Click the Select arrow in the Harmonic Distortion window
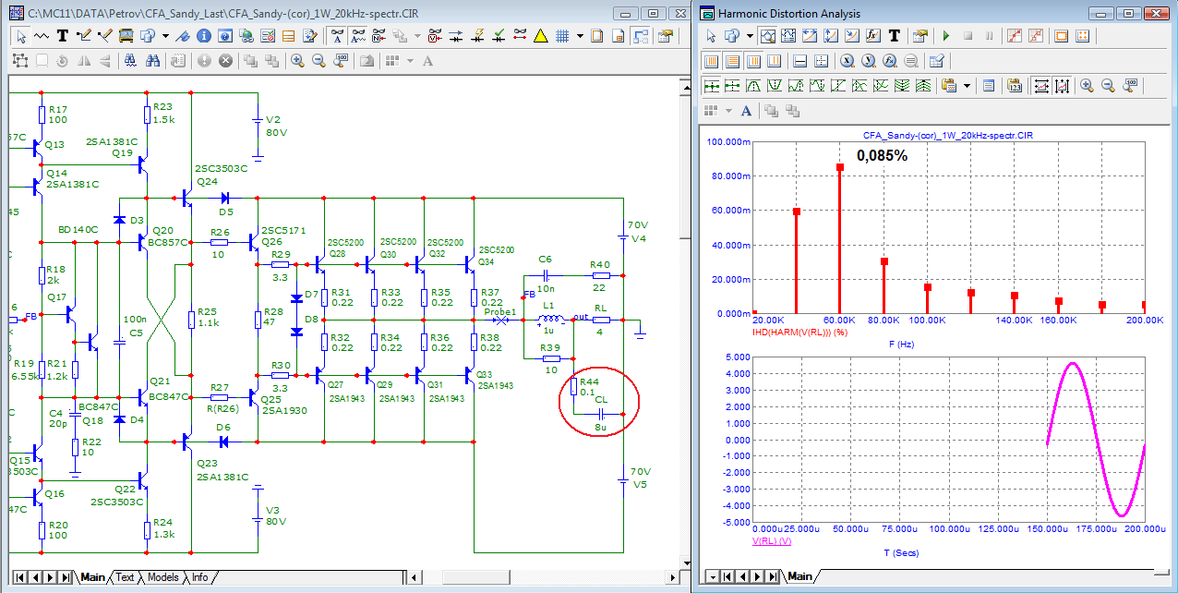This screenshot has height=593, width=1178. 711,36
